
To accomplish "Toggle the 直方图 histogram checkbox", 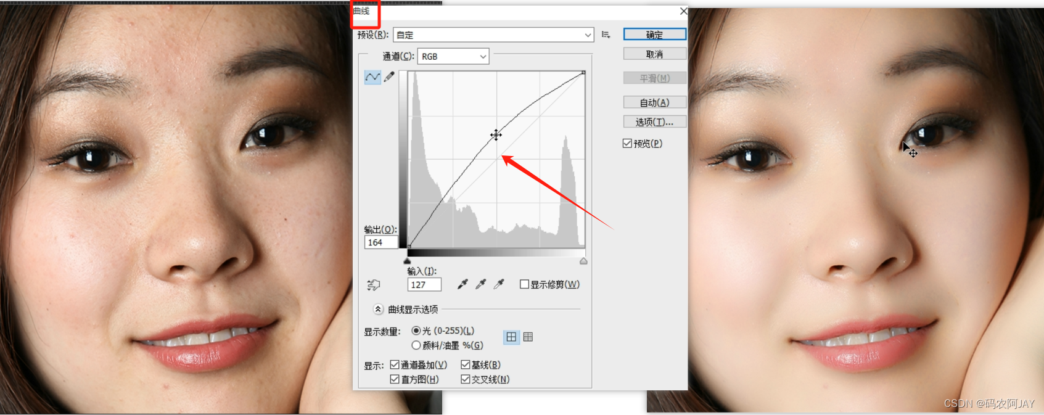I will [x=395, y=379].
